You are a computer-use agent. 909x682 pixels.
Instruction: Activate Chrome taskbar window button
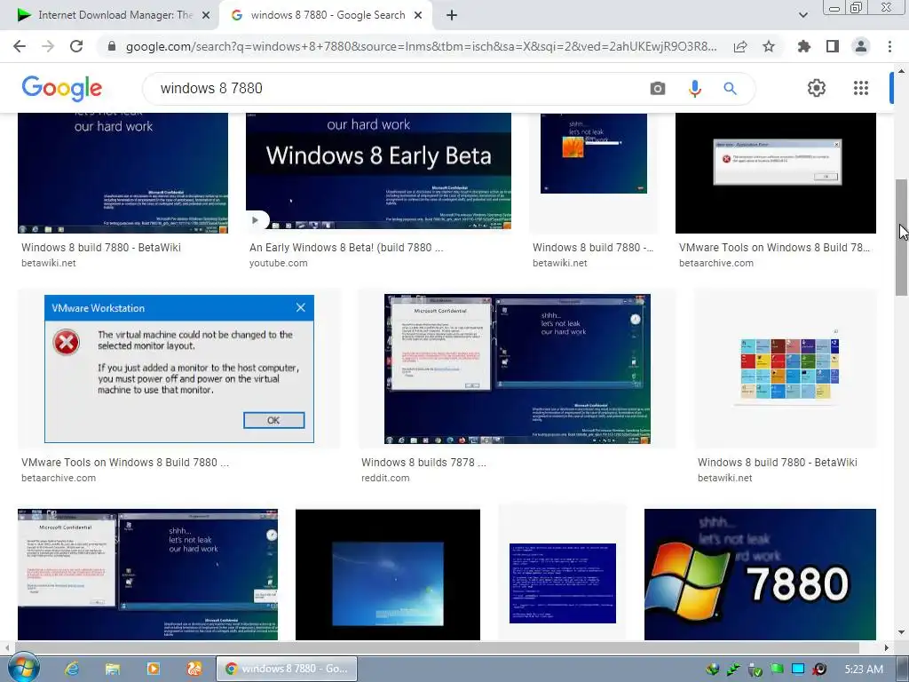(x=287, y=669)
